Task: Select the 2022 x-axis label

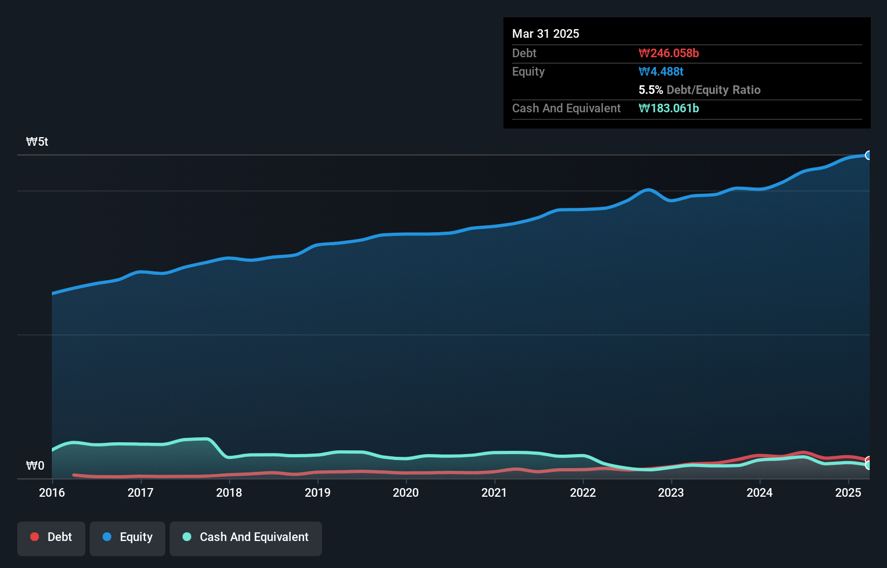Action: tap(583, 492)
